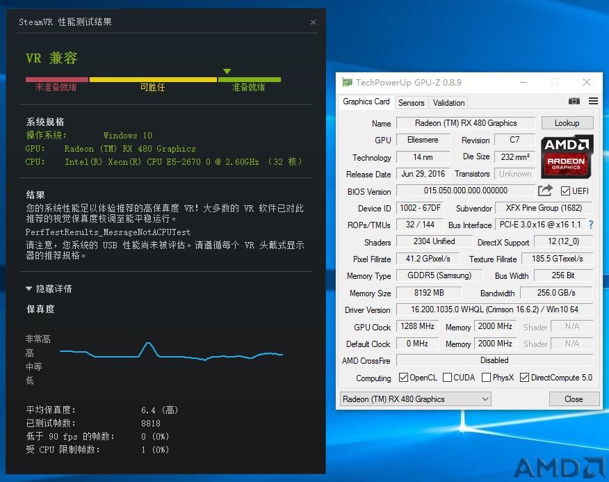Open the graphics card selection dropdown

(x=415, y=399)
